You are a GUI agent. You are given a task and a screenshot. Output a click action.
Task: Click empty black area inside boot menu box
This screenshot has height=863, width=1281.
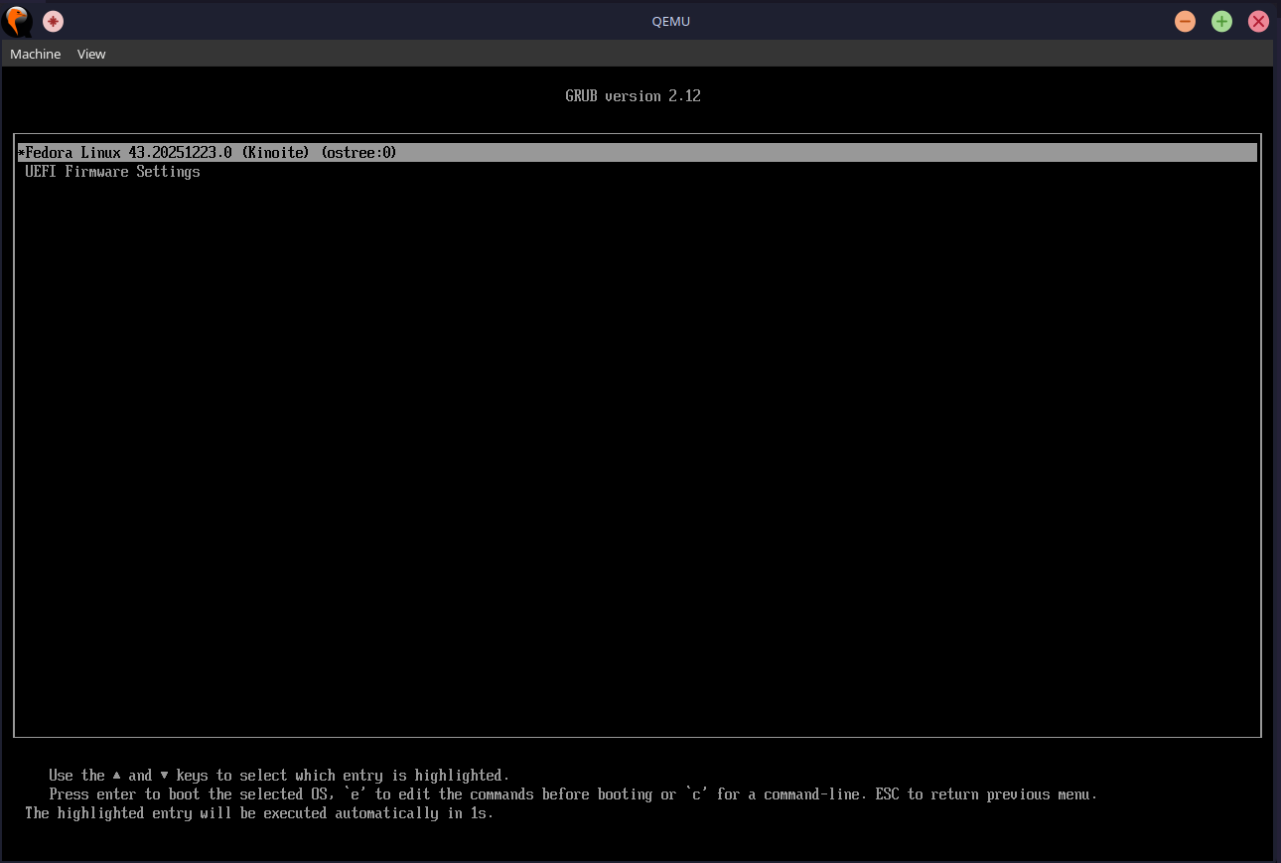636,447
